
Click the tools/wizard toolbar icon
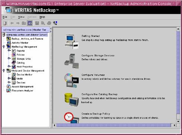55,23
